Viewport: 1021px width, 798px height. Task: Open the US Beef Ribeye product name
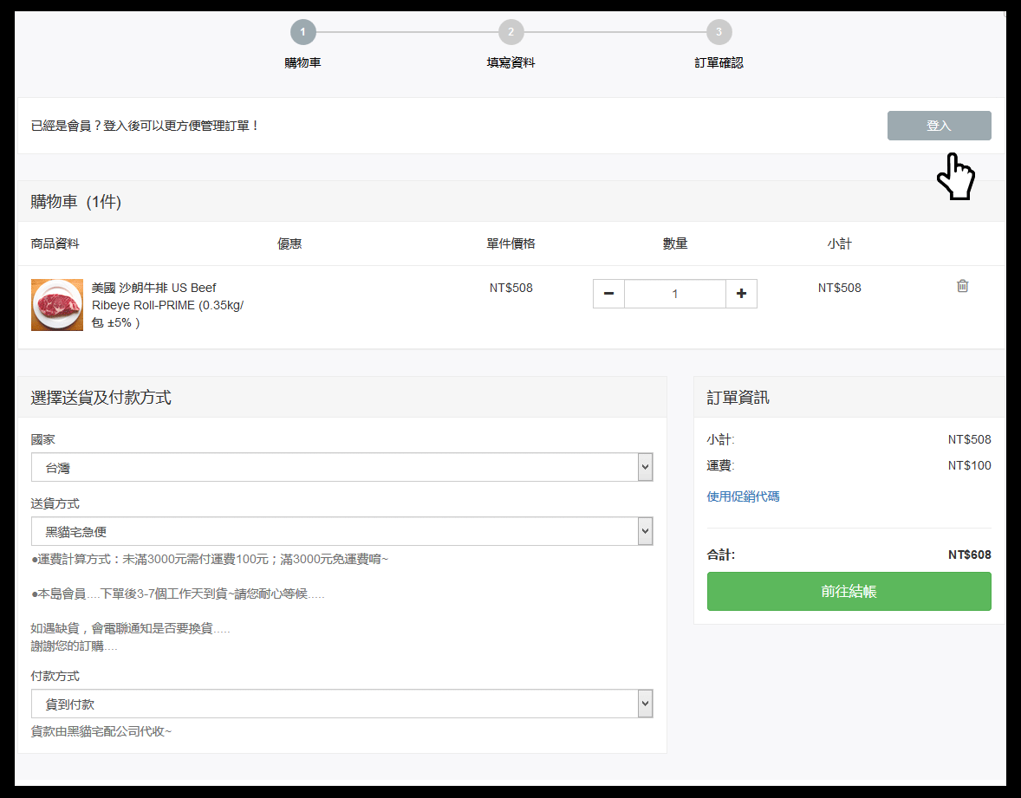(x=167, y=305)
